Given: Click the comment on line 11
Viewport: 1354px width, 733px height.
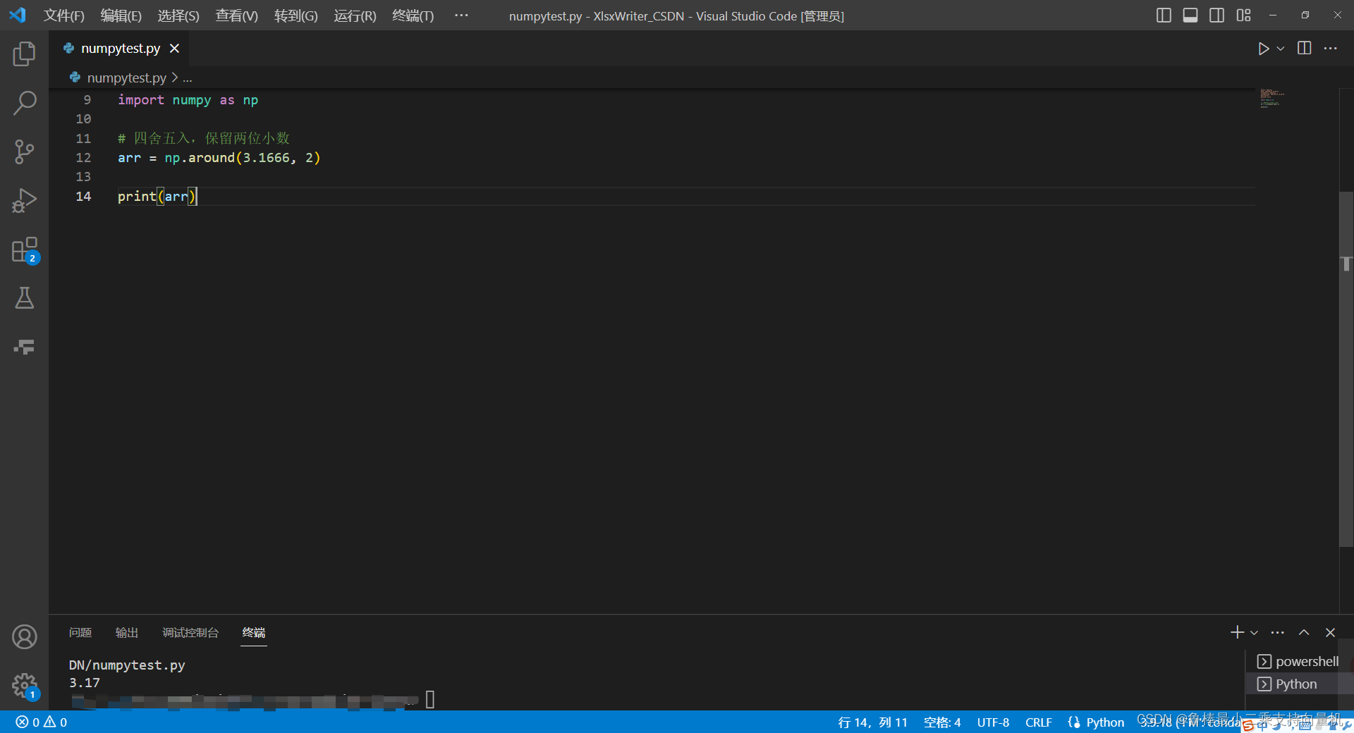Looking at the screenshot, I should coord(204,138).
